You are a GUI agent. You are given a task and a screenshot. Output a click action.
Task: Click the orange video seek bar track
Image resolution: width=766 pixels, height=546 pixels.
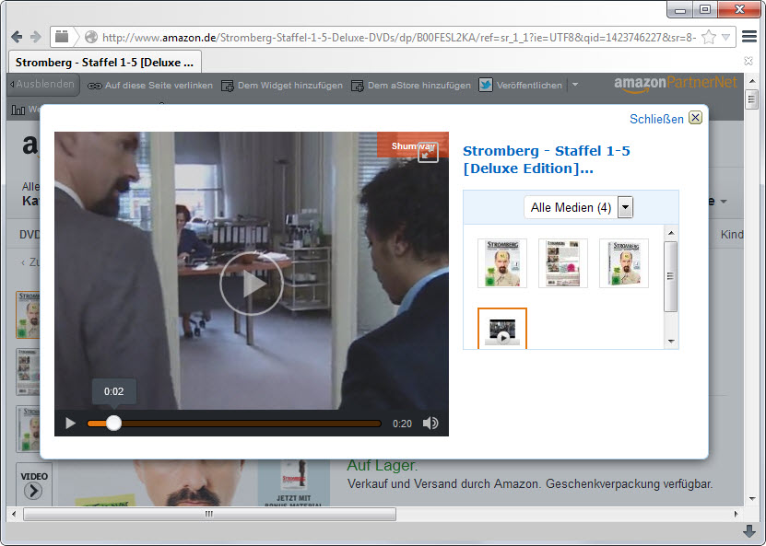pyautogui.click(x=234, y=424)
